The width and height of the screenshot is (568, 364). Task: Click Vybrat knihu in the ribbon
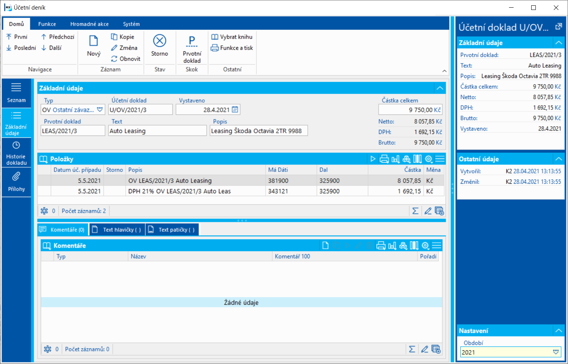click(232, 37)
